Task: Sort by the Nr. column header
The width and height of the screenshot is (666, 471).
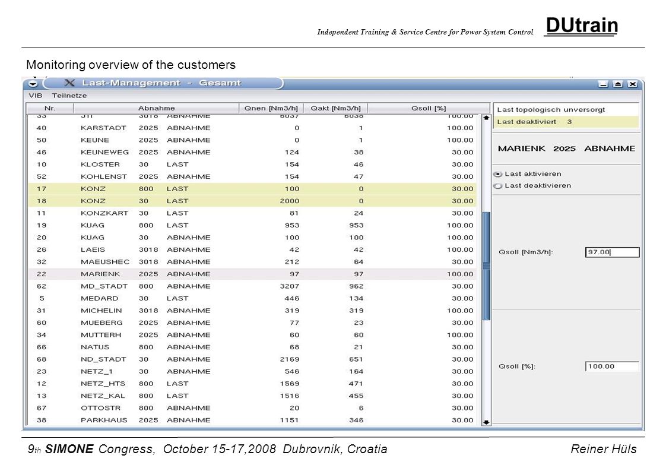Action: 50,109
